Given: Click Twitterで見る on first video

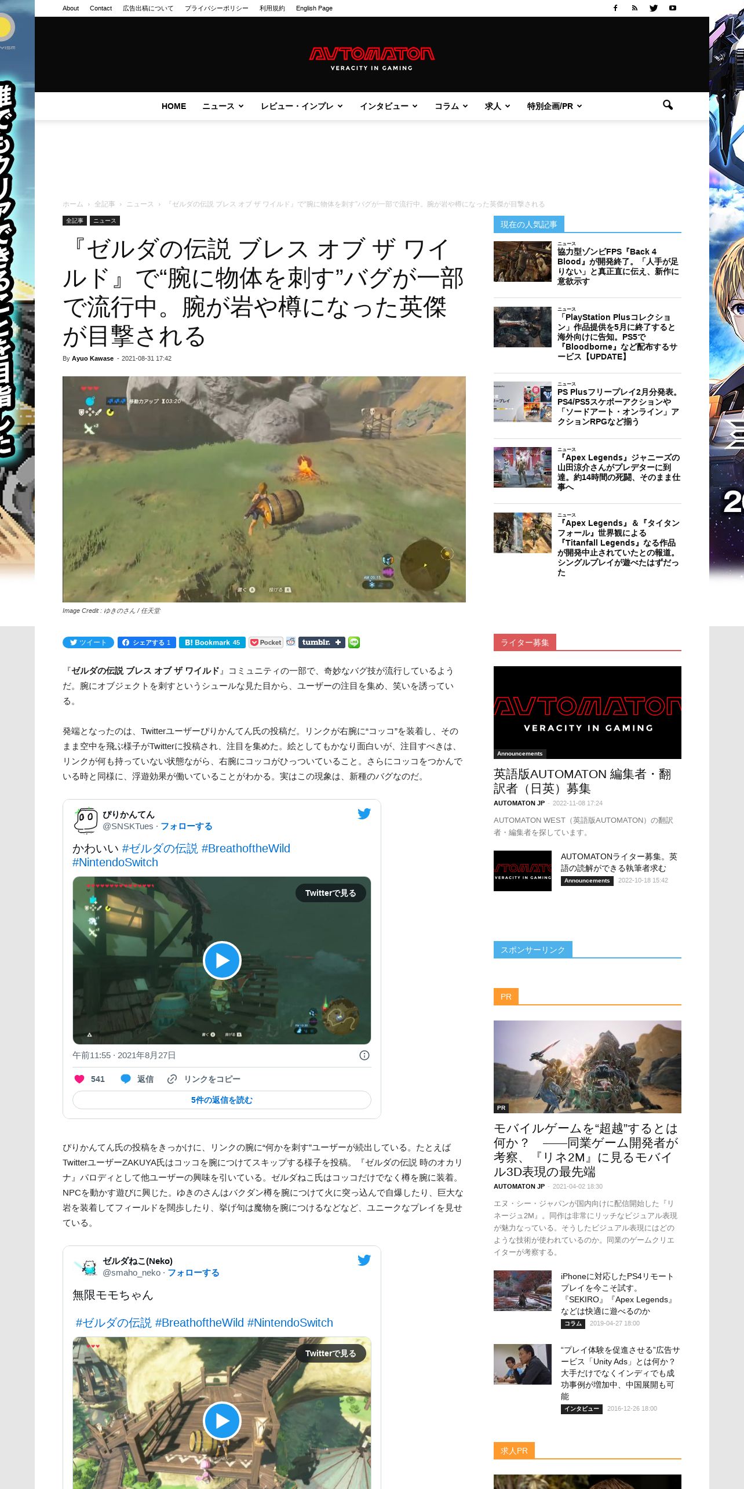Looking at the screenshot, I should [331, 893].
